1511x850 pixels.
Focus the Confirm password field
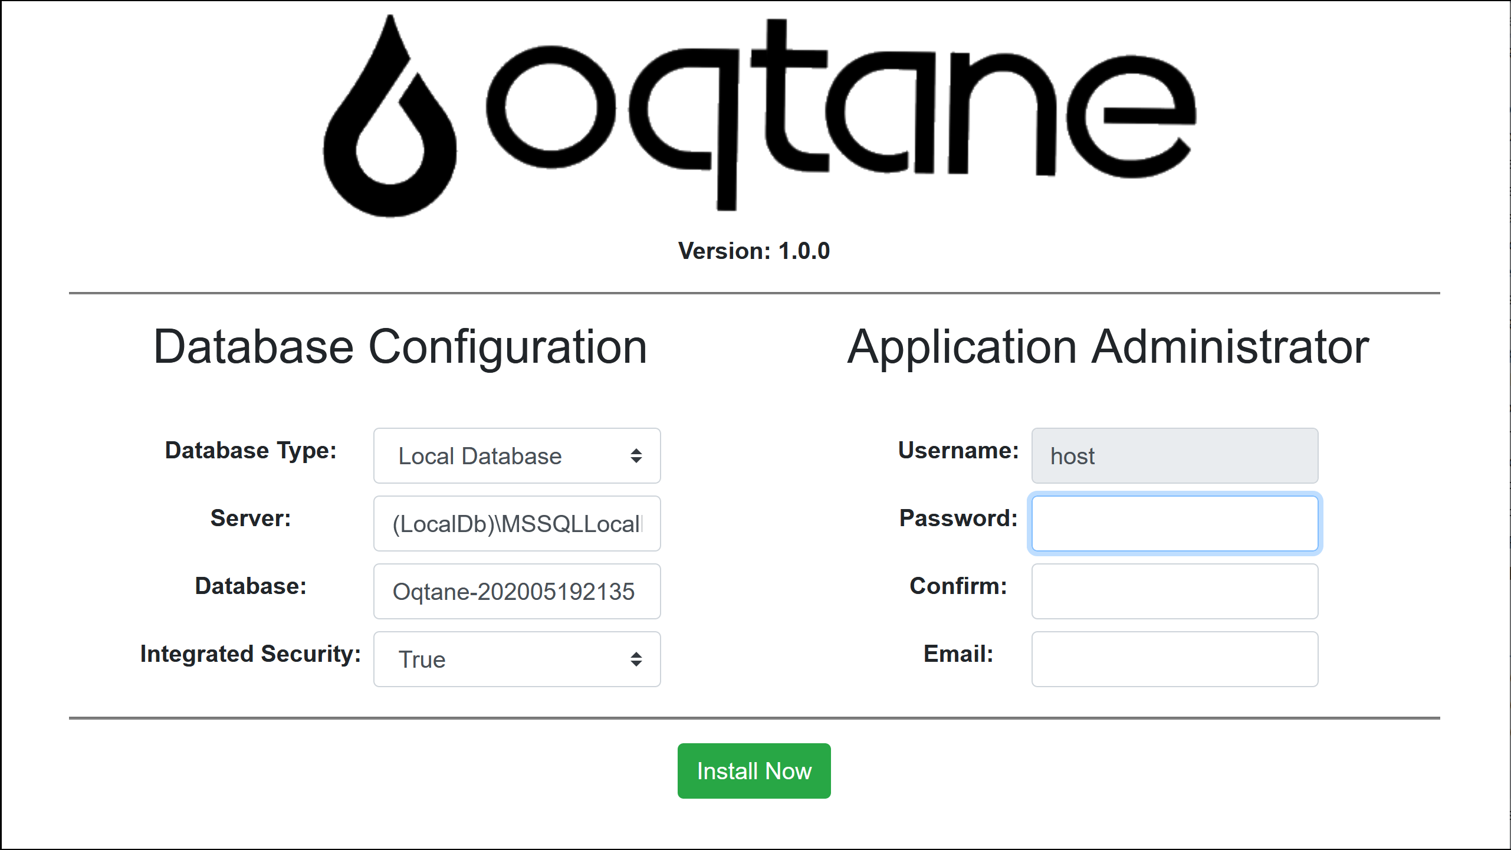(x=1174, y=592)
